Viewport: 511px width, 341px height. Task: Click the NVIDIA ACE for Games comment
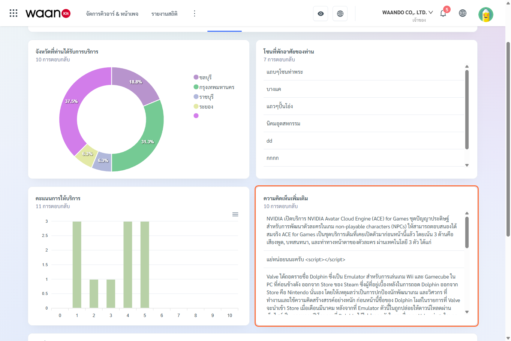(364, 230)
